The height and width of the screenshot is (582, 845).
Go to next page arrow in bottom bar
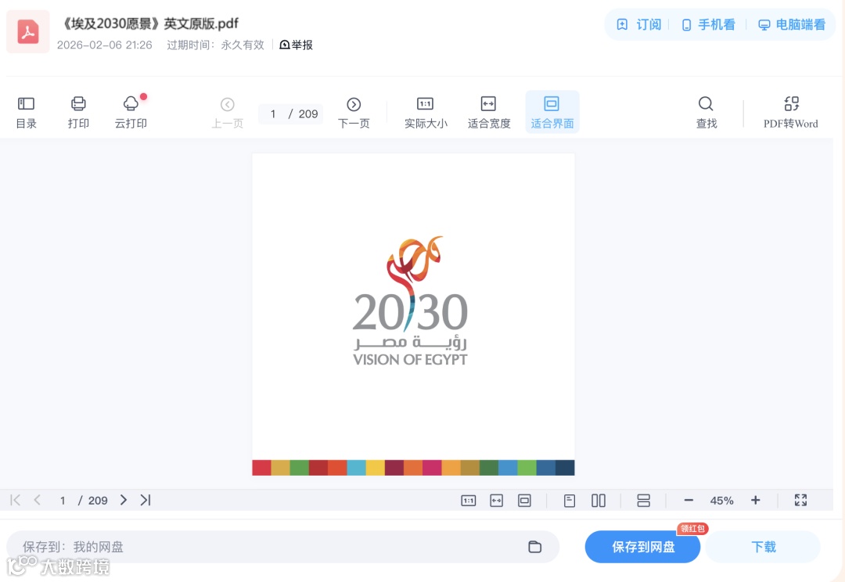pyautogui.click(x=124, y=500)
